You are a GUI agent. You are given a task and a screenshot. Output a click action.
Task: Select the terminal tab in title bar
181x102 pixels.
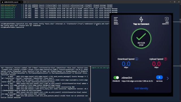pyautogui.click(x=11, y=2)
